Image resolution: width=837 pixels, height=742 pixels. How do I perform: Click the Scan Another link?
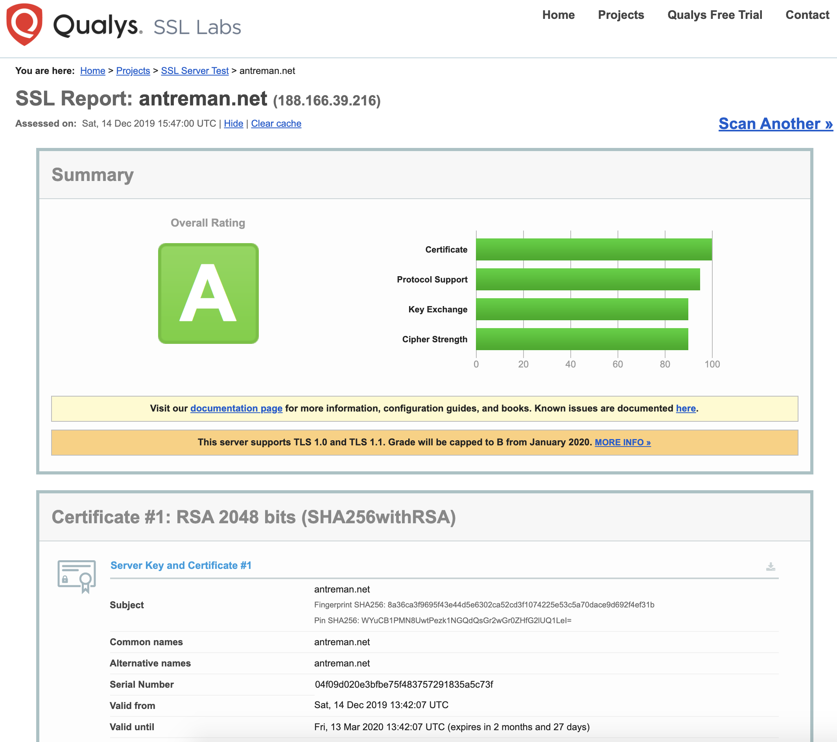tap(775, 124)
